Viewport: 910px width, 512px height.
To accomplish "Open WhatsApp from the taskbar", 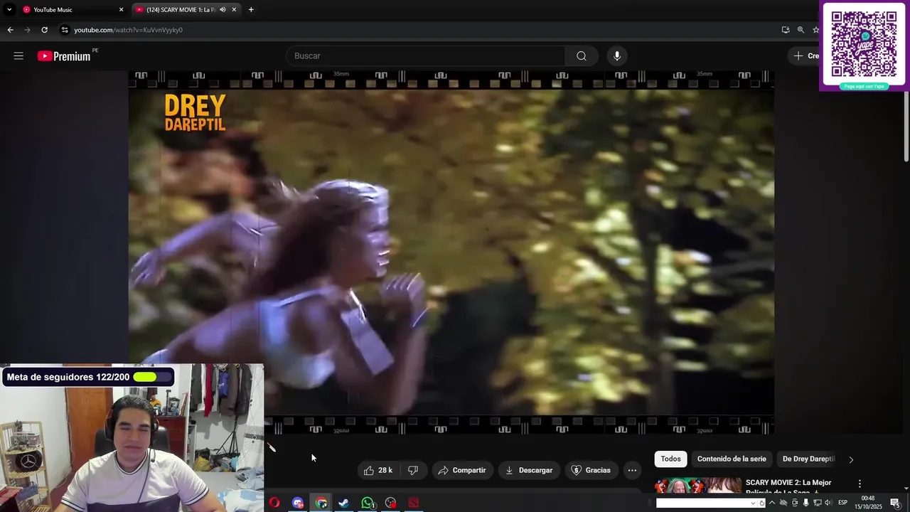I will (x=368, y=503).
